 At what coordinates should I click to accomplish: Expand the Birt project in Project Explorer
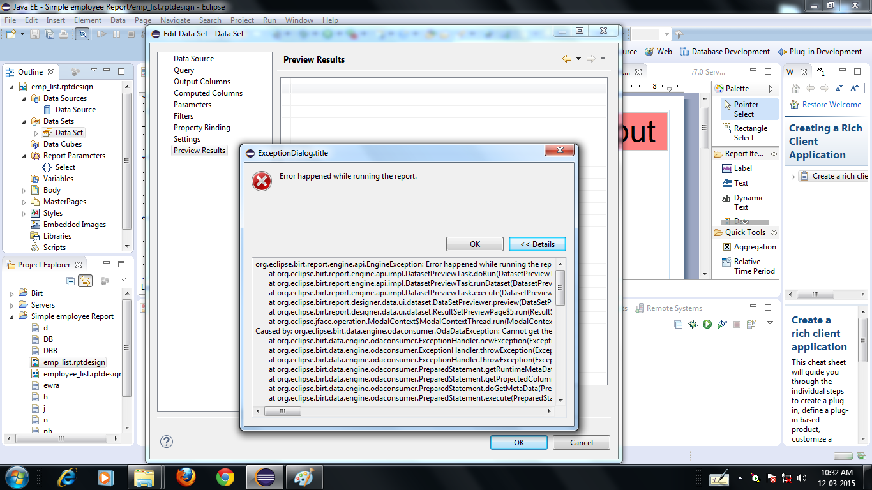click(12, 293)
